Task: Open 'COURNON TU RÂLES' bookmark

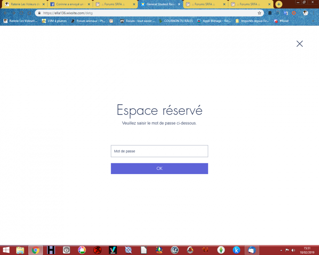Action: (176, 21)
